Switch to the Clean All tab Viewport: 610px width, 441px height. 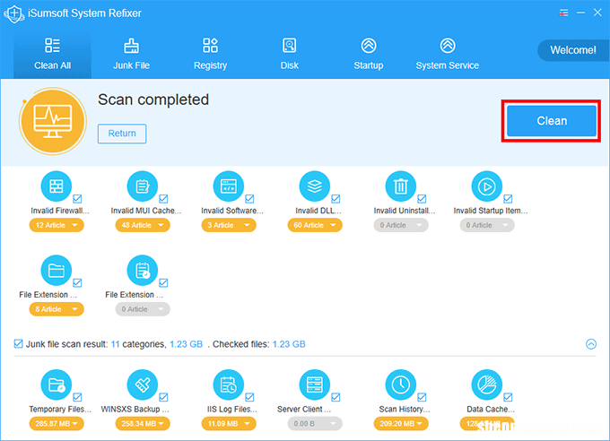tap(53, 55)
